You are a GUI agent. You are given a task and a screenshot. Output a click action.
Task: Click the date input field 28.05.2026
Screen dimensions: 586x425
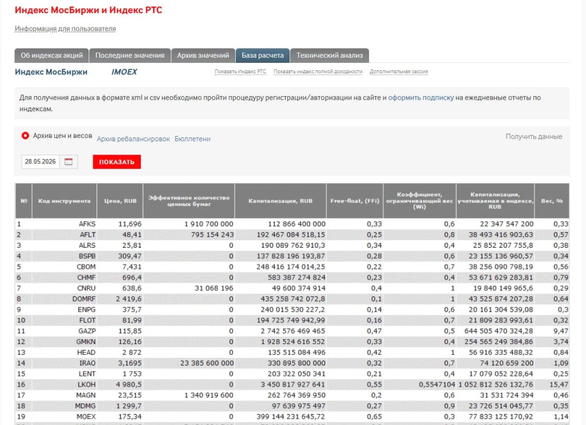tap(41, 162)
